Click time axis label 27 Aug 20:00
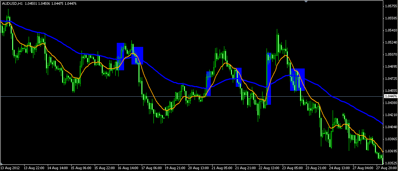The height and width of the screenshot is (171, 398). click(x=387, y=168)
